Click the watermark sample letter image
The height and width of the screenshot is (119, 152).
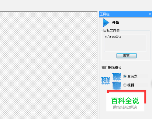point(105,81)
